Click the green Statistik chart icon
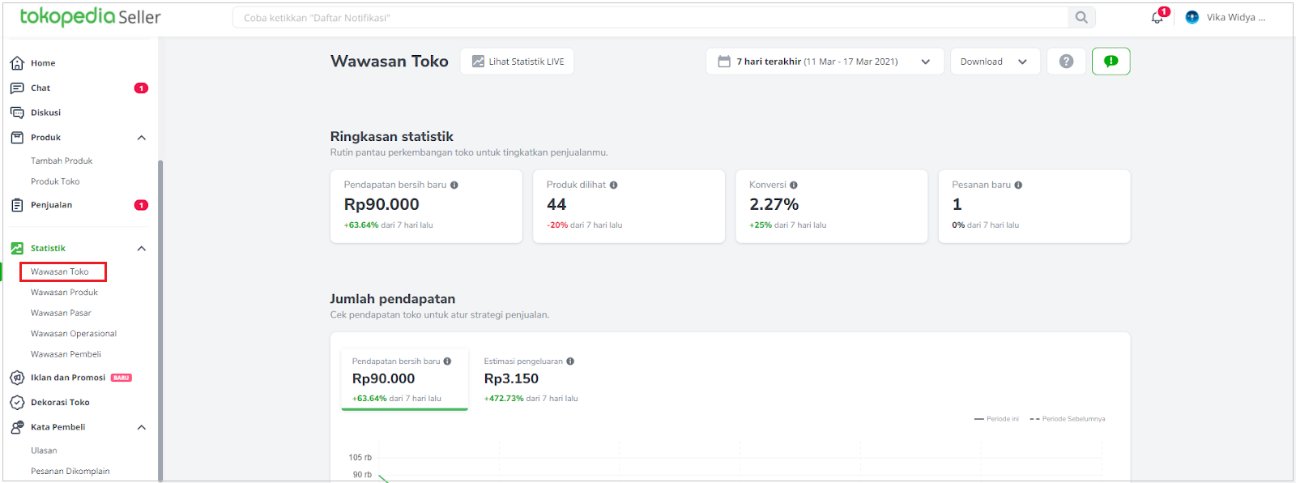This screenshot has width=1296, height=483. coord(17,248)
